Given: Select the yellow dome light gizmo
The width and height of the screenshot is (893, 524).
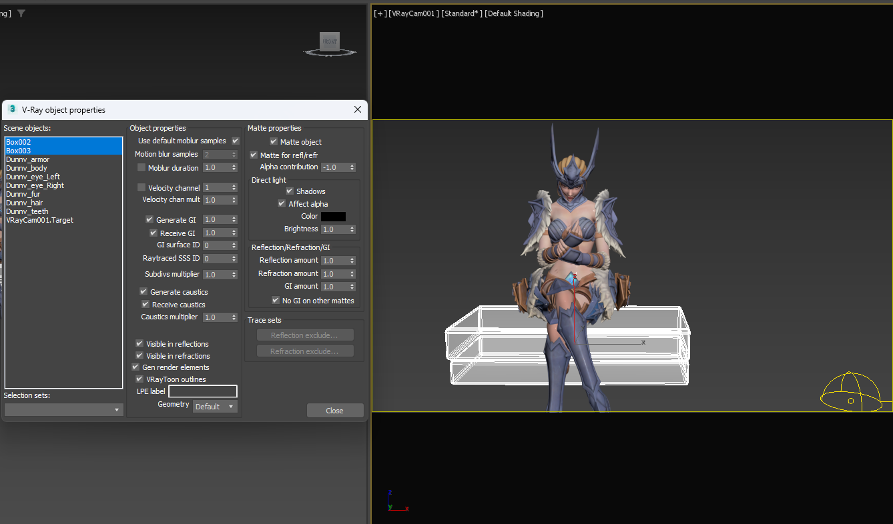Looking at the screenshot, I should click(851, 392).
